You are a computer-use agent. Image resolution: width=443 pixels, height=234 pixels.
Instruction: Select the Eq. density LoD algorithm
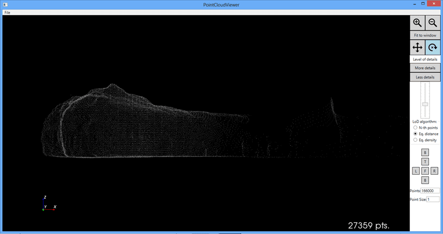(425, 140)
